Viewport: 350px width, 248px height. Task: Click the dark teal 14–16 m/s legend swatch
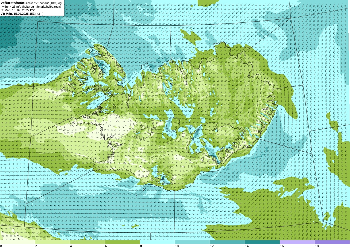[x=262, y=242]
